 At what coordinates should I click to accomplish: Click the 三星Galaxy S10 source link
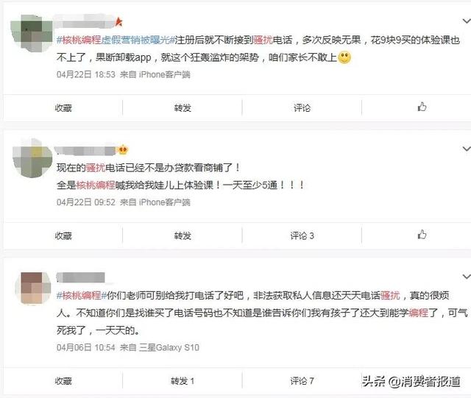(169, 347)
